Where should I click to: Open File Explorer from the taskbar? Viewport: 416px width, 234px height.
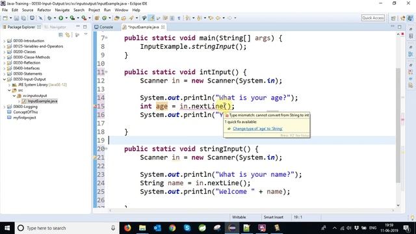click(x=142, y=228)
